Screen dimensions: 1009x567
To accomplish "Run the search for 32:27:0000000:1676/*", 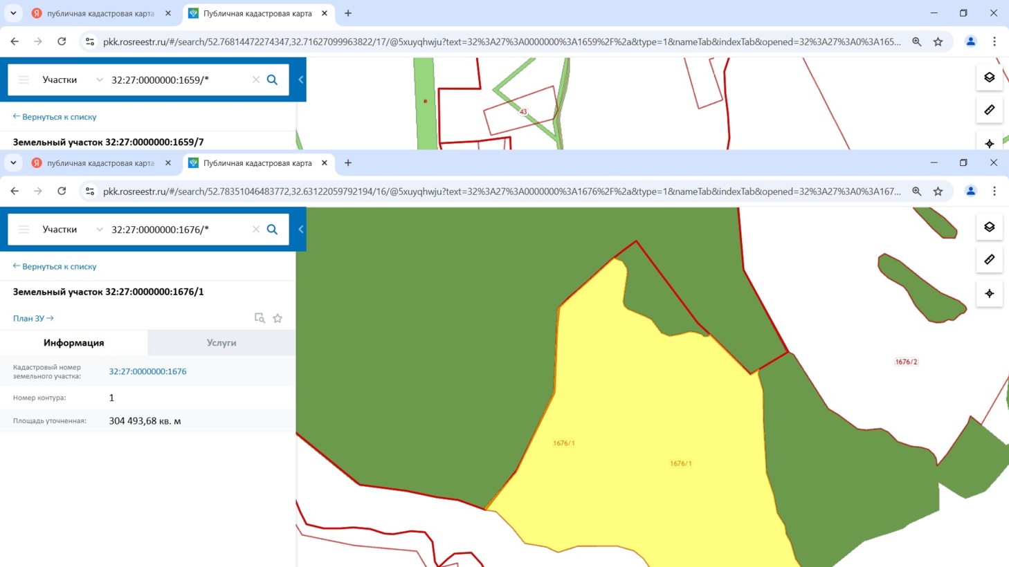I will point(272,230).
